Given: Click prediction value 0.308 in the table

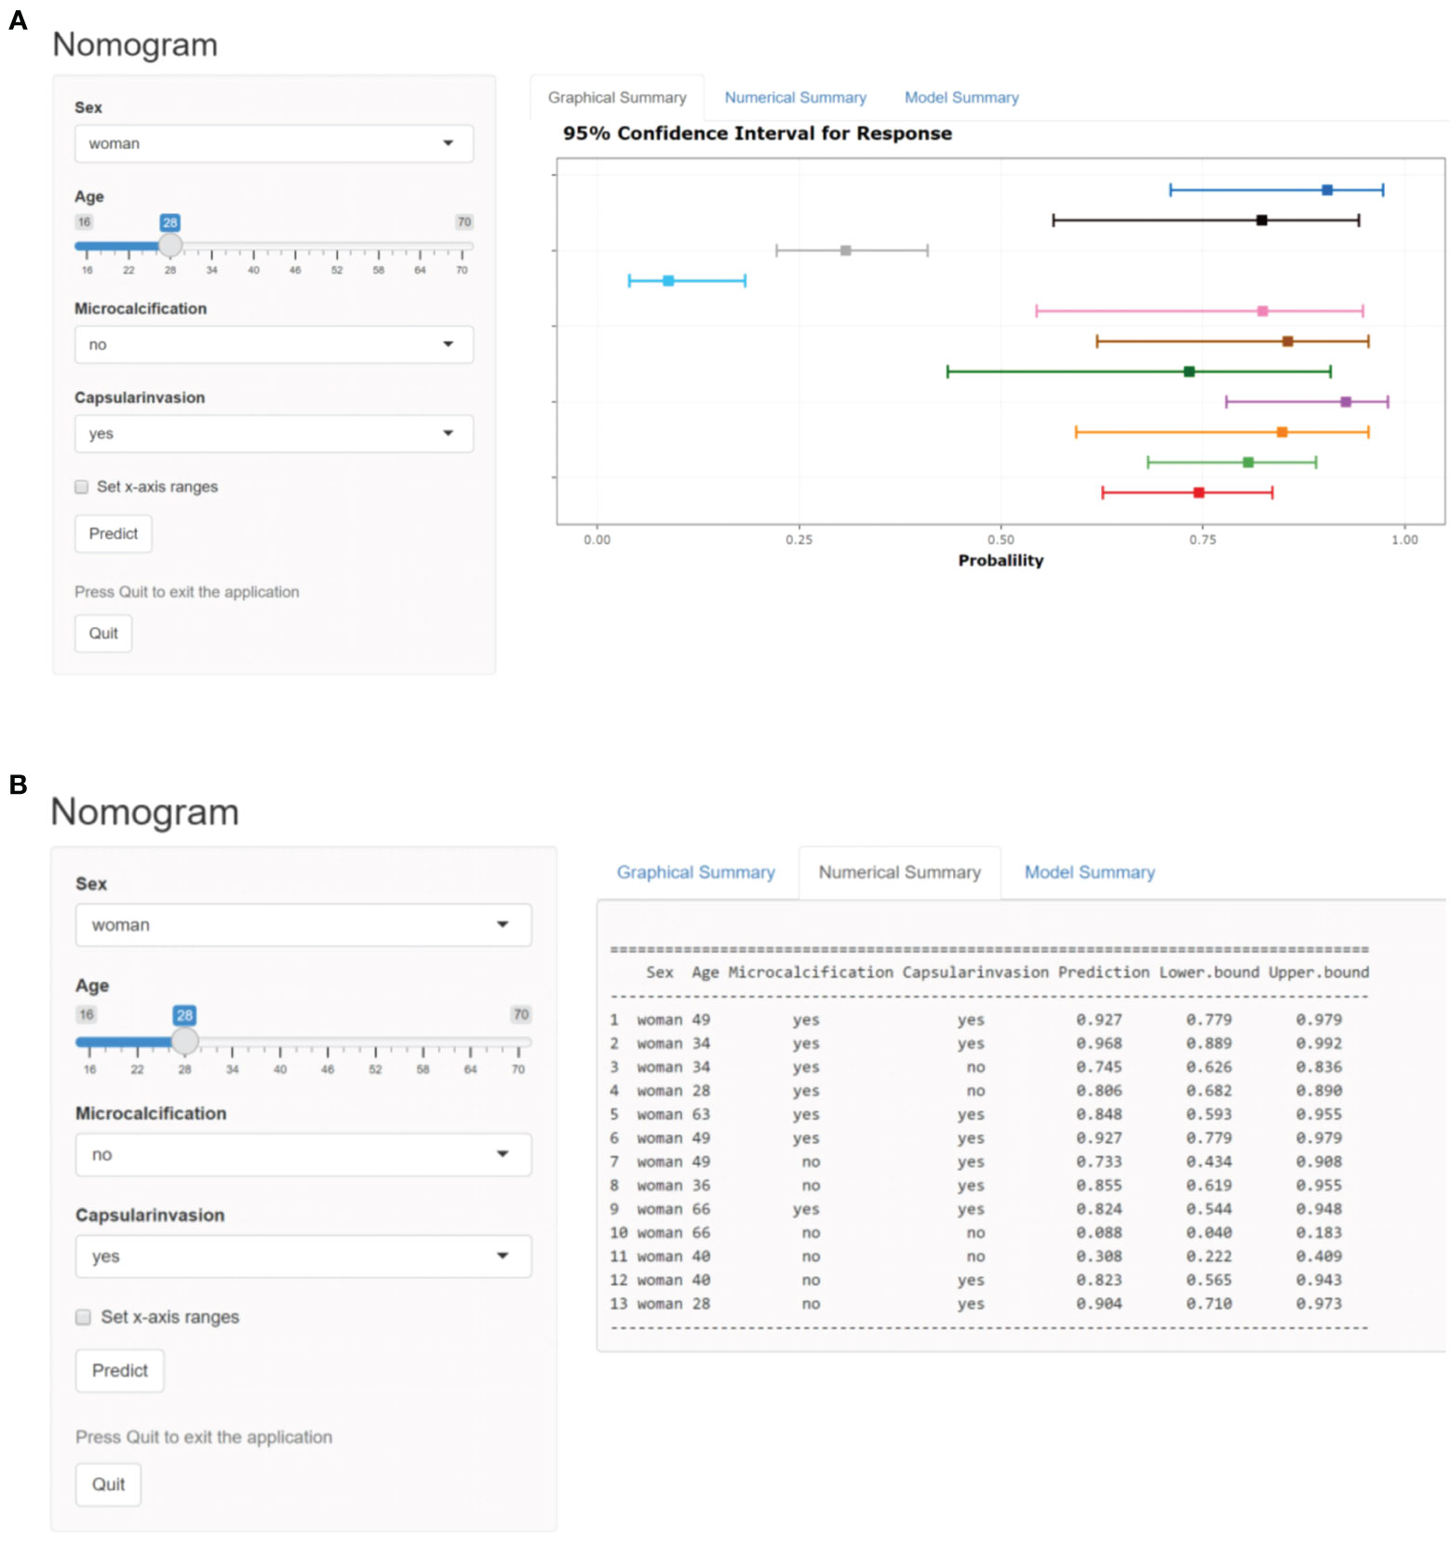Looking at the screenshot, I should tap(1099, 1256).
